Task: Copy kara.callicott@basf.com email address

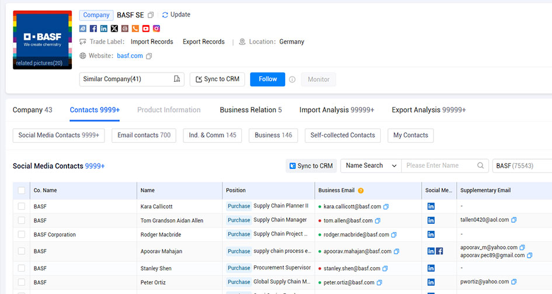Action: [x=386, y=207]
